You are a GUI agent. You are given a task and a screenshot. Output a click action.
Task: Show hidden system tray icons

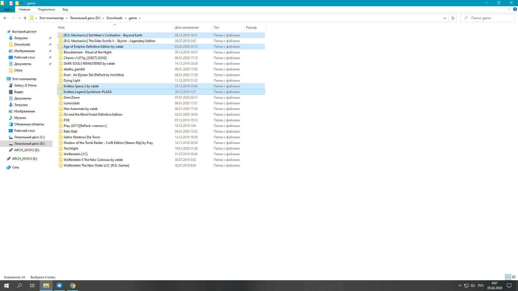pyautogui.click(x=460, y=286)
